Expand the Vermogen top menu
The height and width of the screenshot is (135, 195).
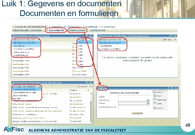point(90,27)
